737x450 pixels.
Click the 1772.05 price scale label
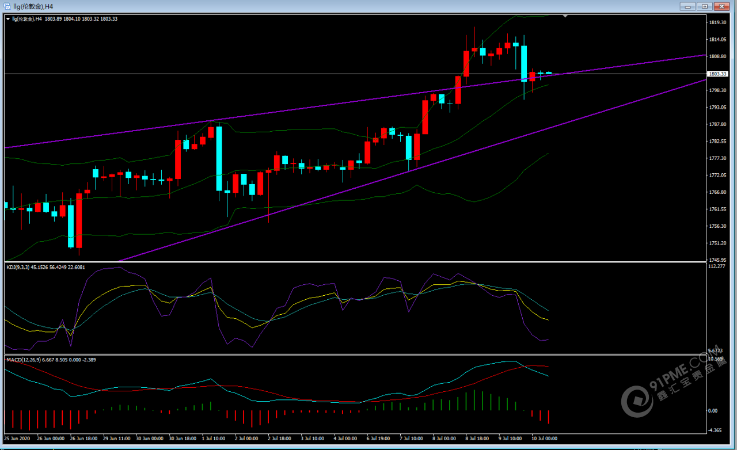717,175
